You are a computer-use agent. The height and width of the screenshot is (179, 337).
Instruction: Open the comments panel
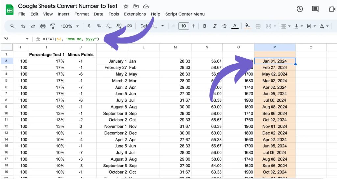(315, 9)
